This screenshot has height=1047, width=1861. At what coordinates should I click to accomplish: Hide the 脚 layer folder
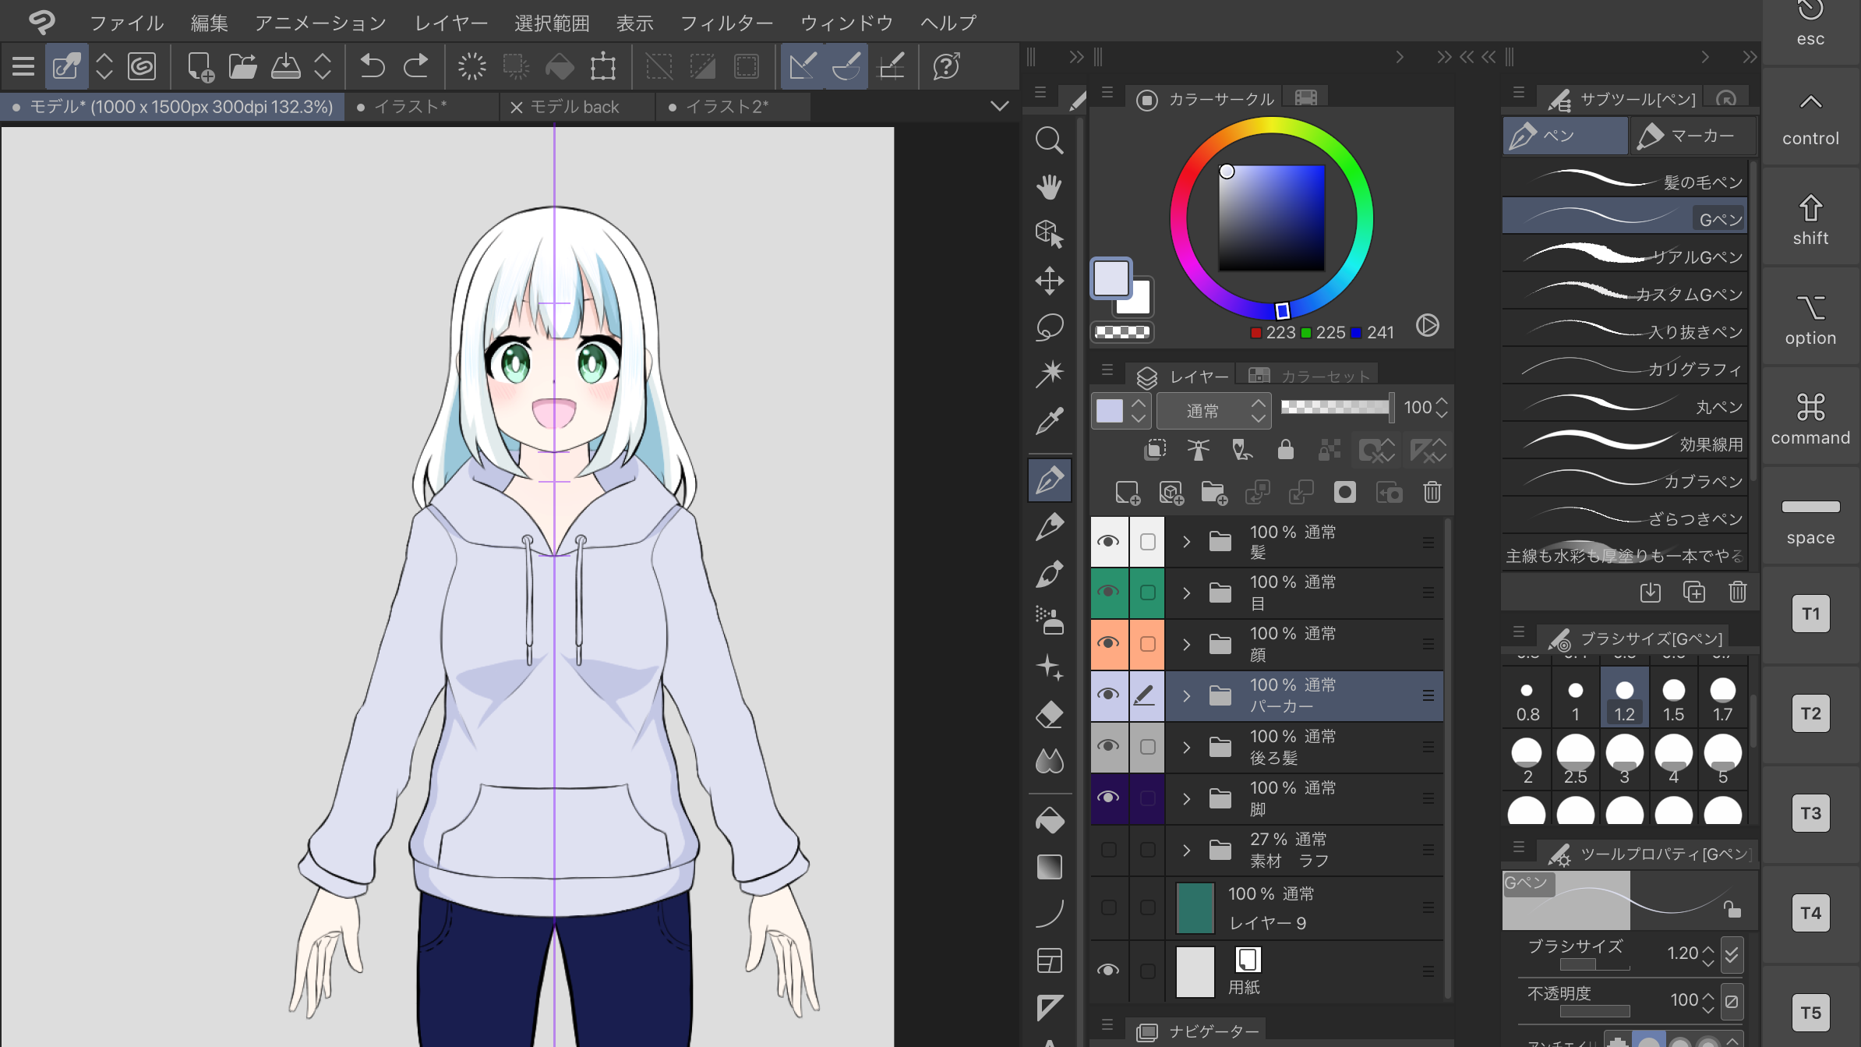click(1108, 798)
